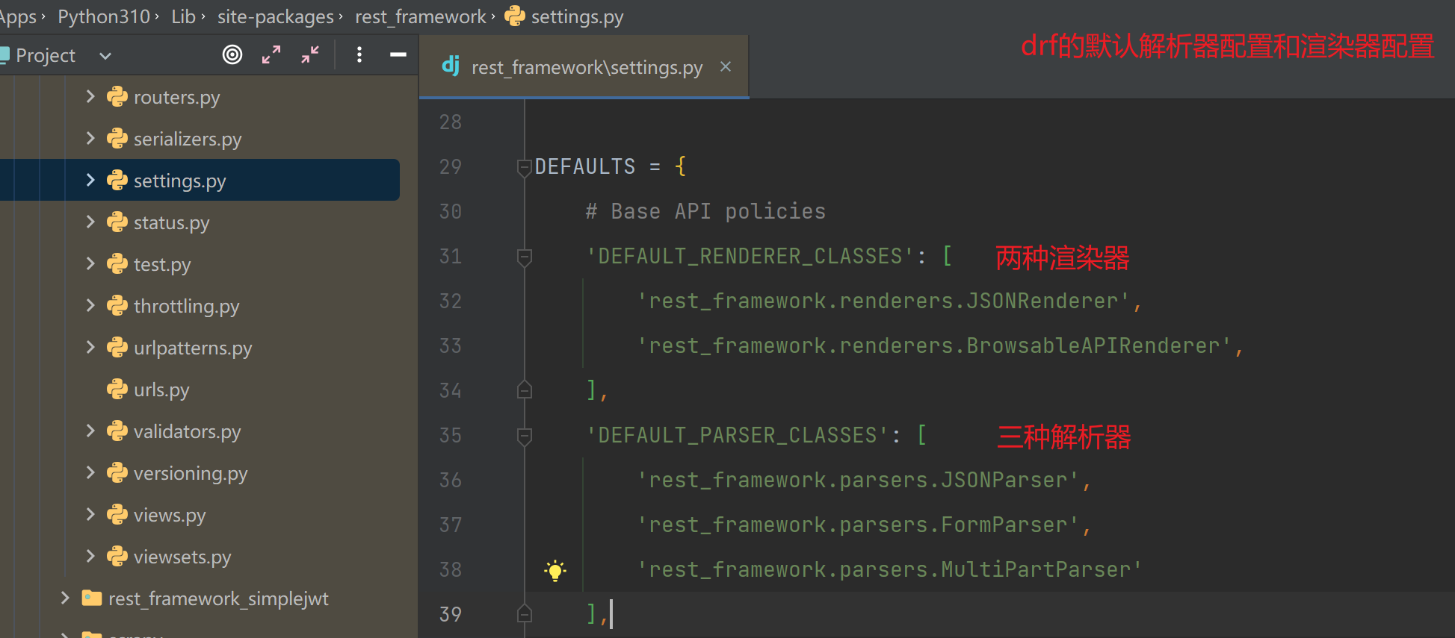Screen dimensions: 1455x638
Task: Open the Project view dropdown
Action: tap(105, 56)
